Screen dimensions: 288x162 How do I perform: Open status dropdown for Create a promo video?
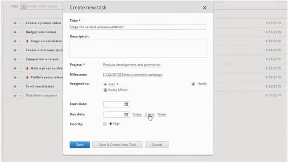(x=20, y=23)
